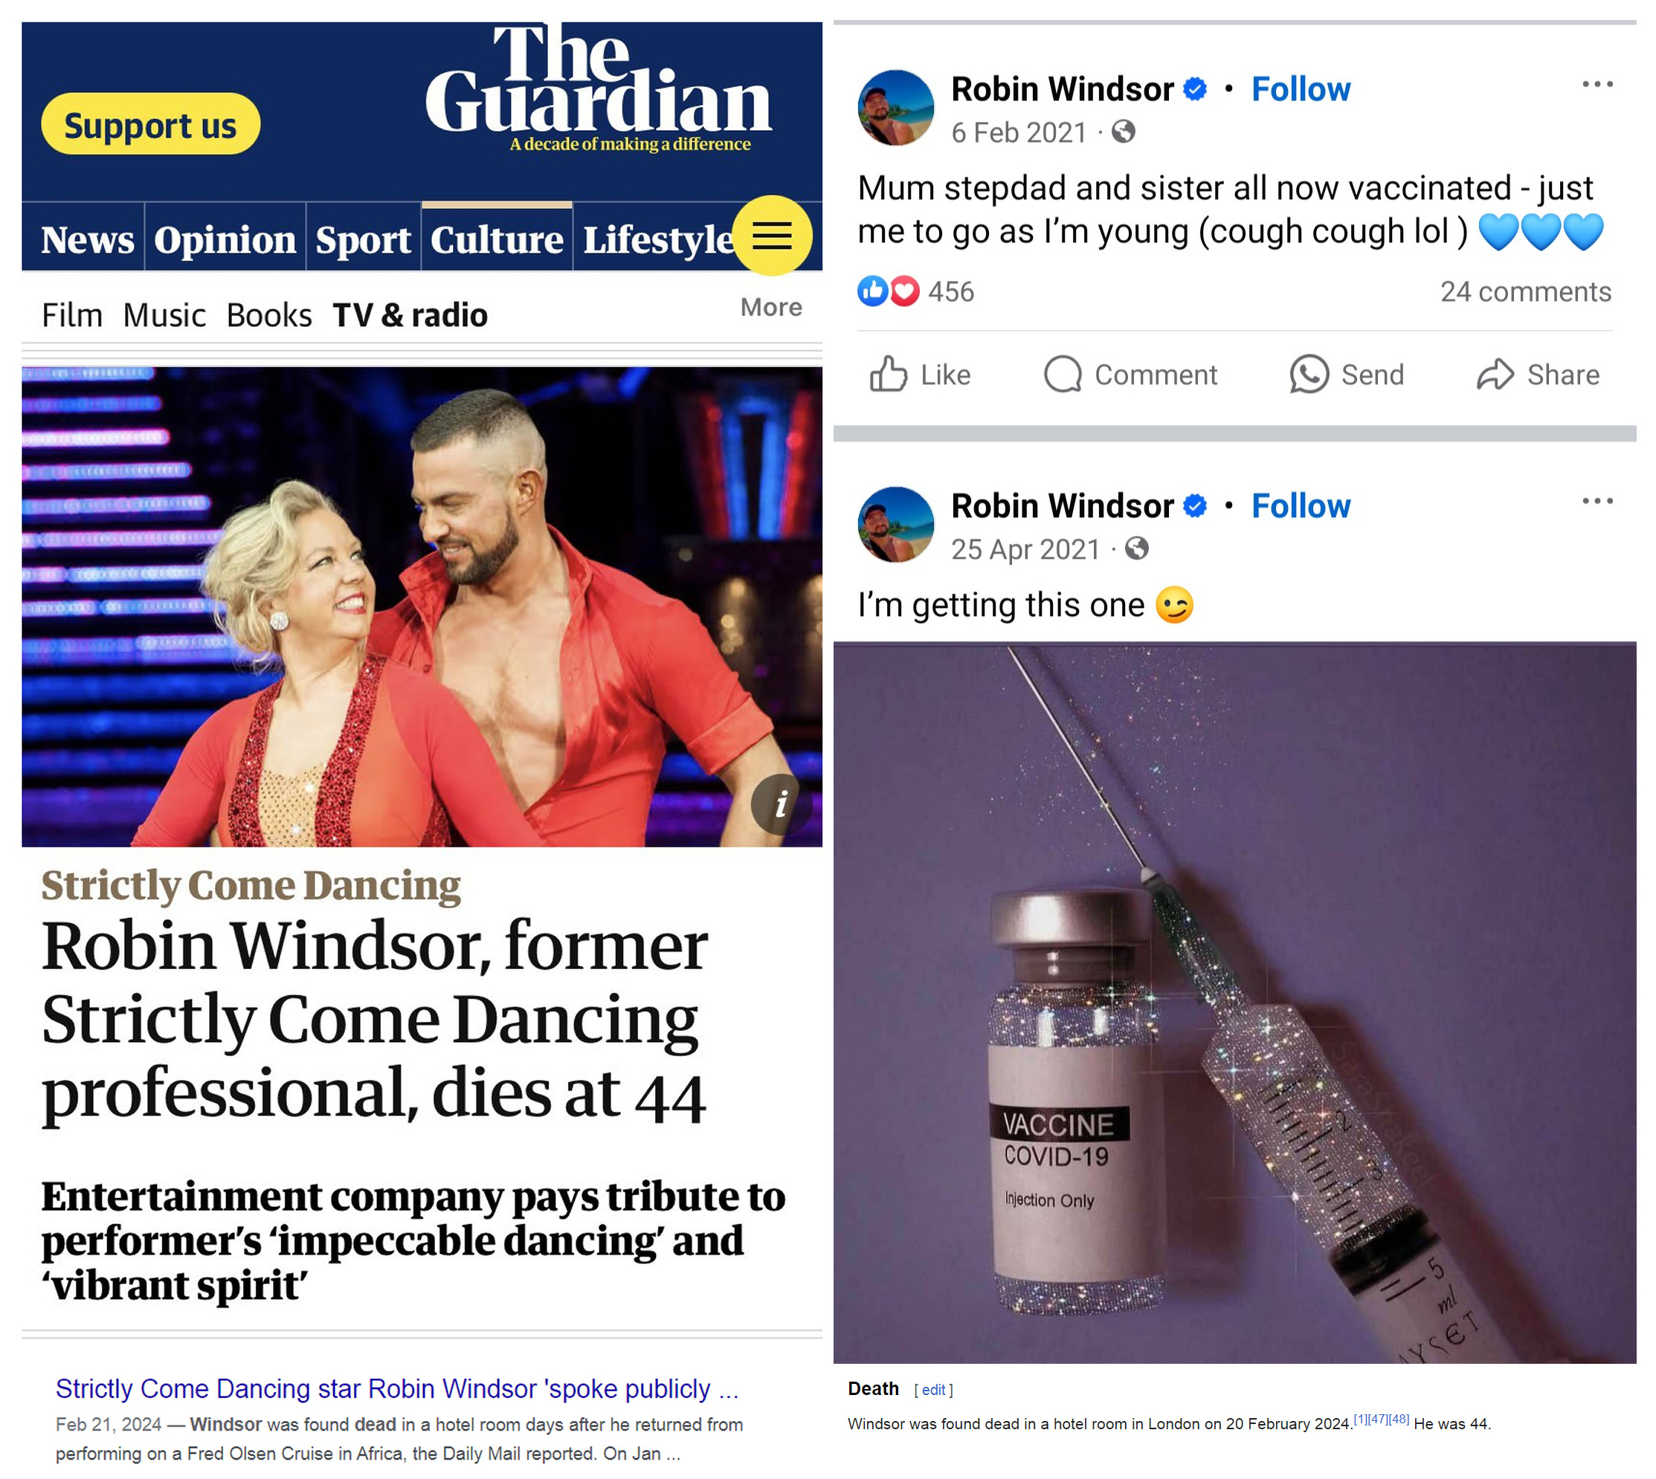The width and height of the screenshot is (1656, 1479).
Task: Expand the More sections dropdown
Action: coord(770,307)
